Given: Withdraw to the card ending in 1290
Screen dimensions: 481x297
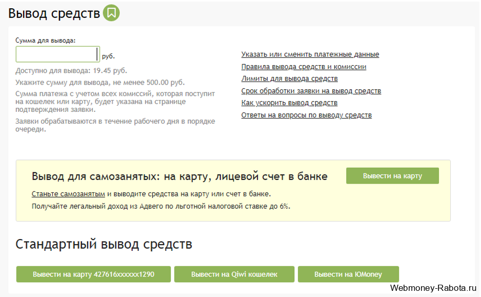Looking at the screenshot, I should click(93, 274).
